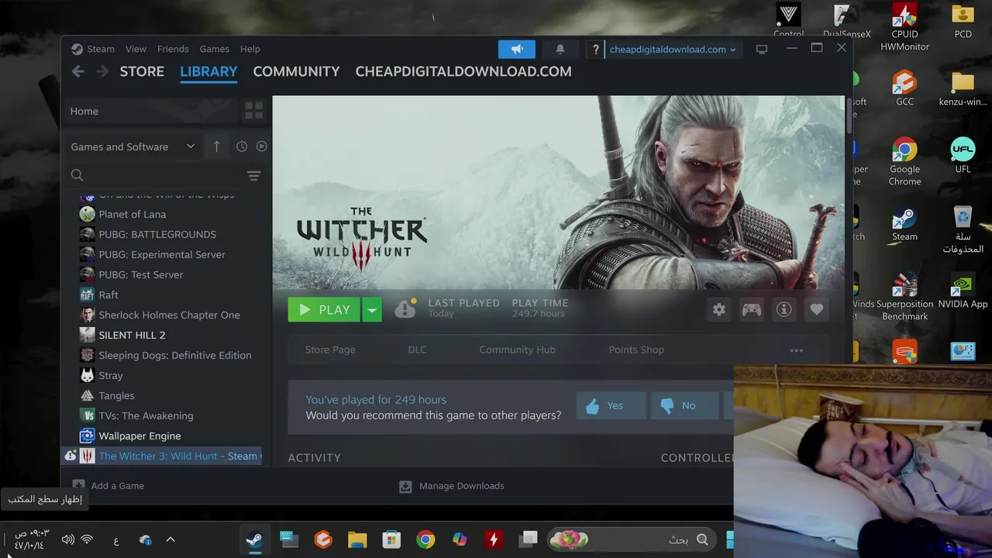Click the recent activity clock filter
The image size is (992, 558).
[x=242, y=146]
